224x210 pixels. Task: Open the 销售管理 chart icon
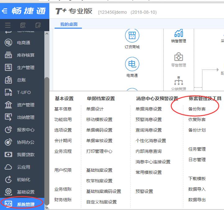[178, 33]
